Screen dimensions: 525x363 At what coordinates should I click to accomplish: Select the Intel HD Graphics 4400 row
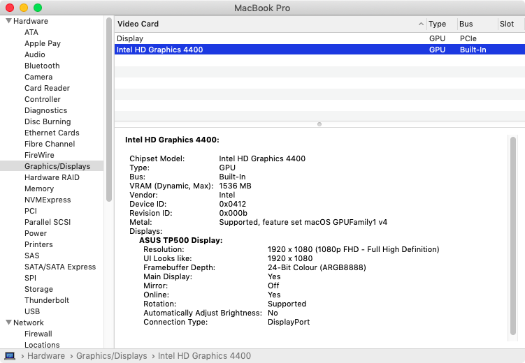tap(319, 50)
